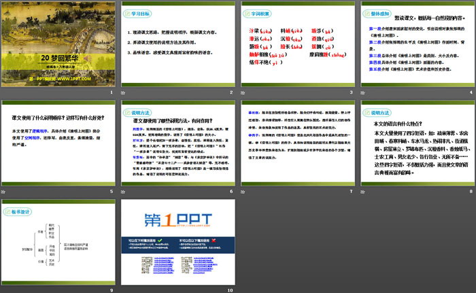Click animation star icon under slide 5
The image size is (476, 293).
pyautogui.click(x=3, y=192)
